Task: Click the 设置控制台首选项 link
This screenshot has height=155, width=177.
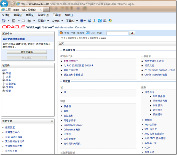Action: point(73,75)
